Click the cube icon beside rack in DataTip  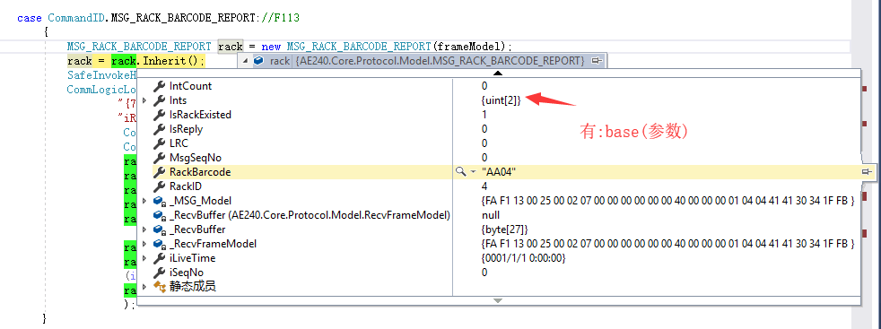258,61
